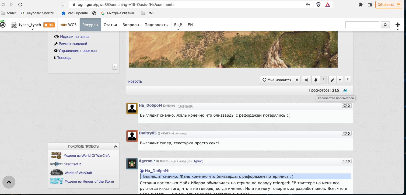
Task: Go back with the browser back arrow
Action: (x=3, y=5)
